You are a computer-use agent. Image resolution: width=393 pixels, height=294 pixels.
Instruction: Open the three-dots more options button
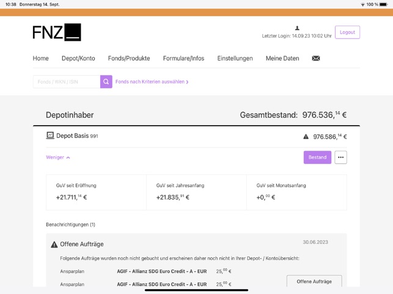coord(340,157)
